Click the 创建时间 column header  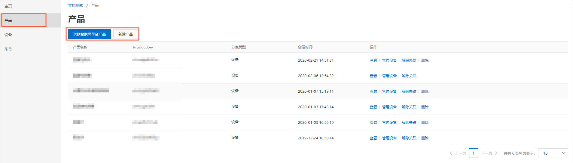pos(305,47)
